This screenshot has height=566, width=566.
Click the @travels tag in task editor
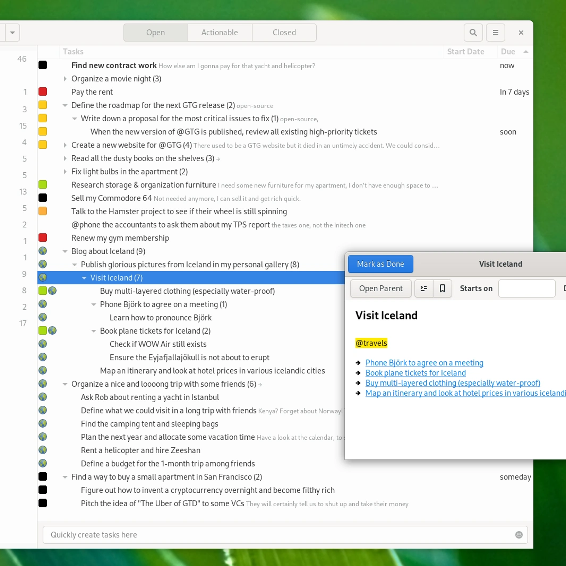coord(371,343)
